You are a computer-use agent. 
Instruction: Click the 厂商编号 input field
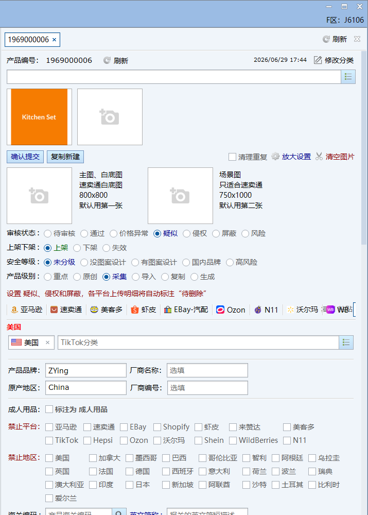207,388
